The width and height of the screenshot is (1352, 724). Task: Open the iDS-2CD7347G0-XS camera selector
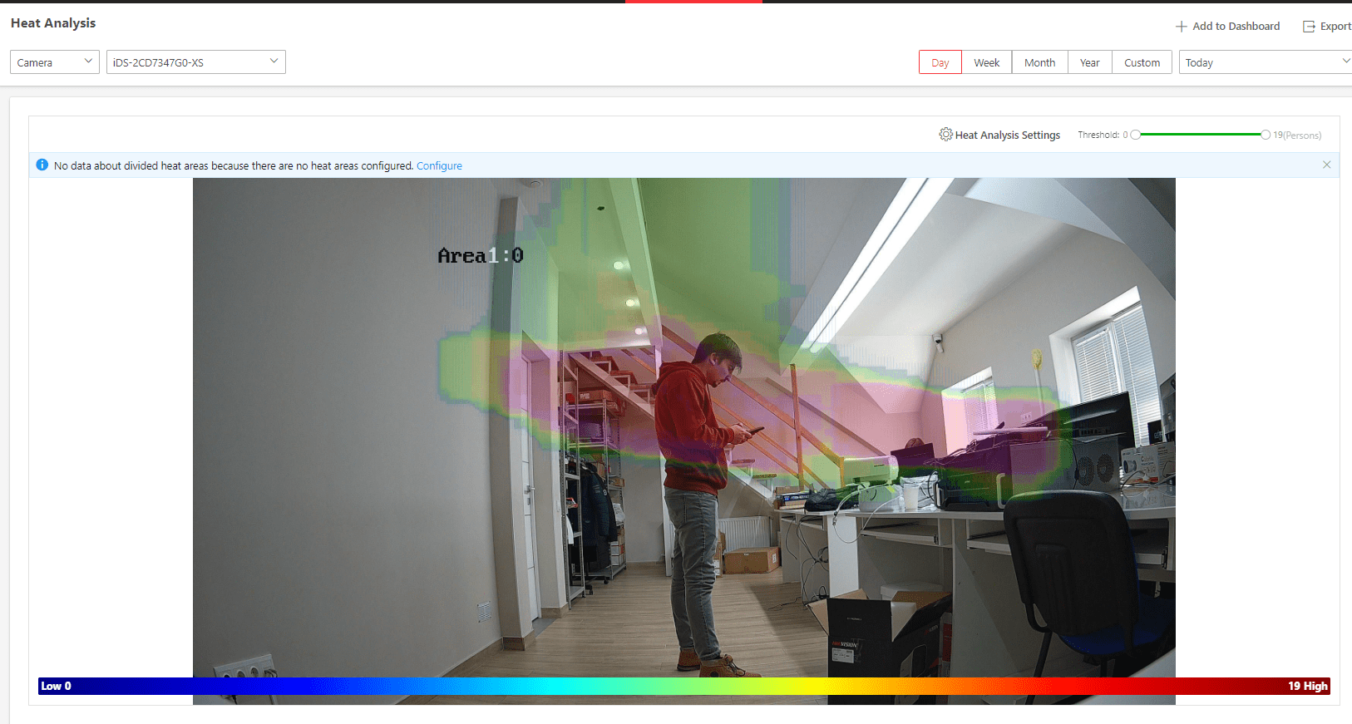click(195, 62)
